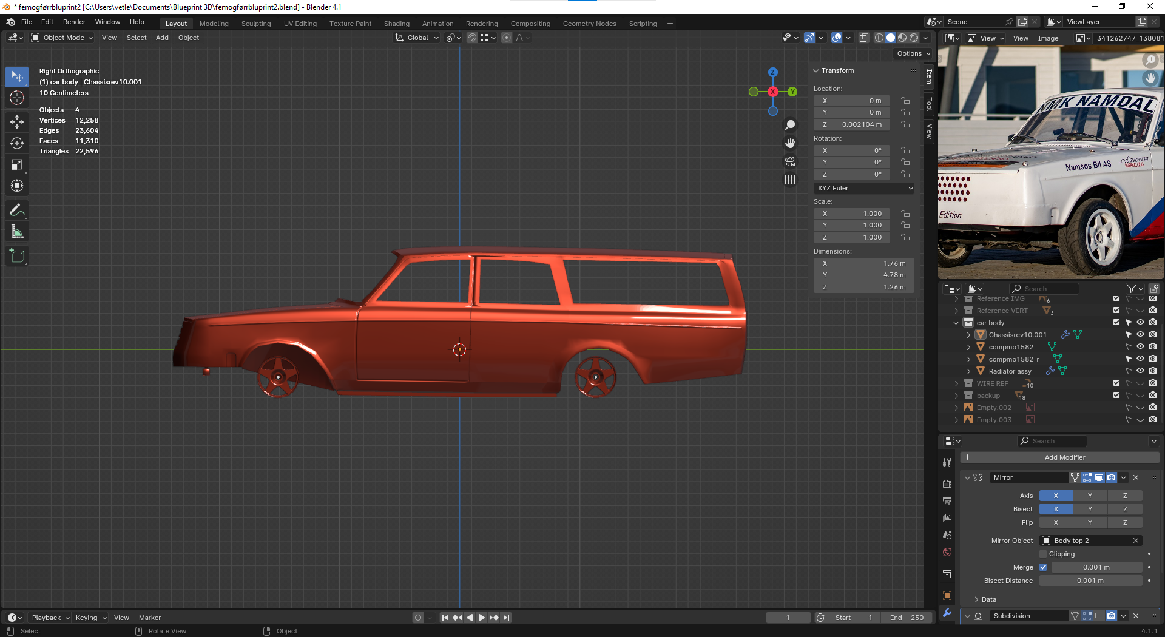Enable Y axis in Mirror modifier

1090,496
